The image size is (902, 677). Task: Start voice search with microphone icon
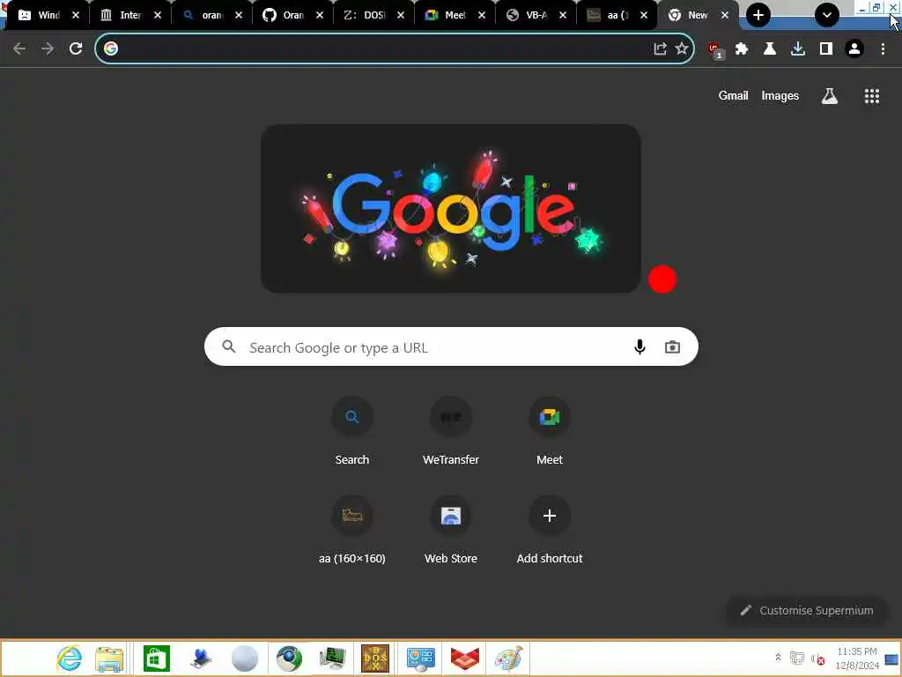[x=640, y=347]
